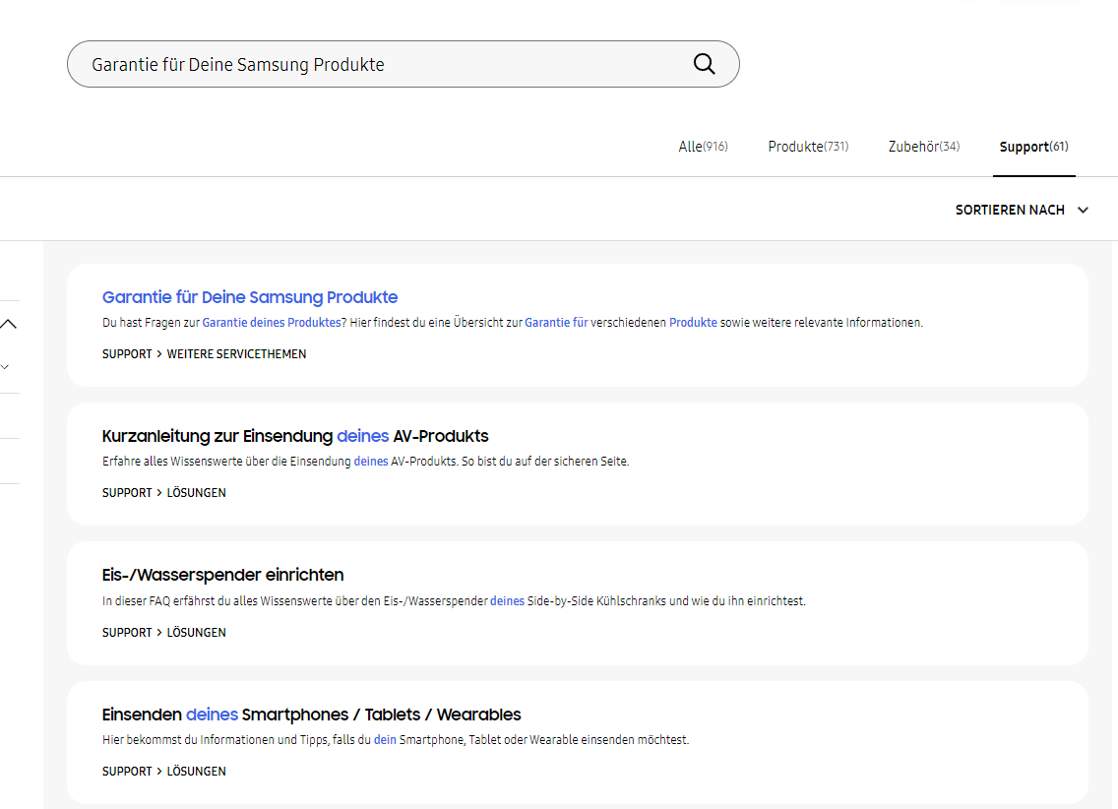Open Eis-/Wasserspender einrichten article
The height and width of the screenshot is (809, 1118).
coord(222,575)
